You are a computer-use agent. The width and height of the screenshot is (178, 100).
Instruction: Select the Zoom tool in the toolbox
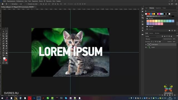[3, 55]
